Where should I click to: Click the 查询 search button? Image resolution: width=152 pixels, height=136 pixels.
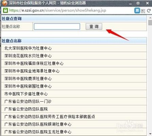94,27
